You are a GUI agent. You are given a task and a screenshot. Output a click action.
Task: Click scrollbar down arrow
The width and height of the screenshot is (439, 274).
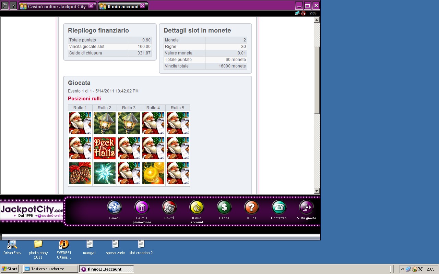317,191
